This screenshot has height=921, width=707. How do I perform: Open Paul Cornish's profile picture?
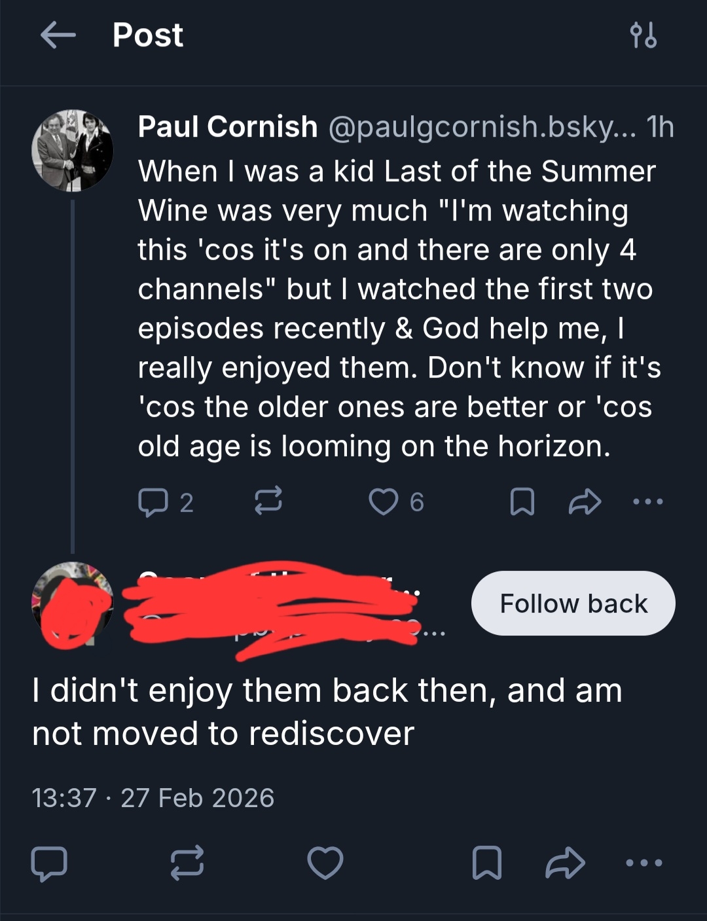tap(72, 151)
